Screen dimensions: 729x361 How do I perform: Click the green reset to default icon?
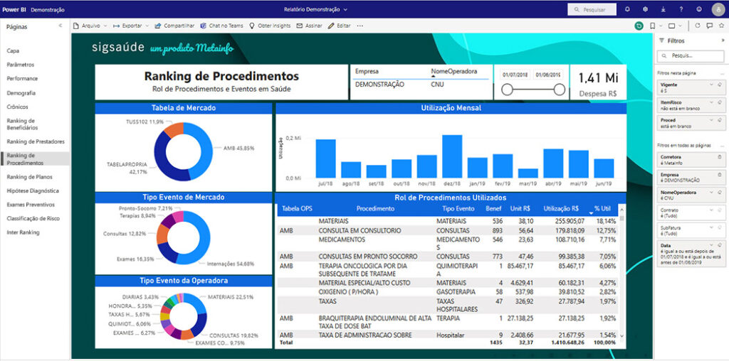click(639, 26)
